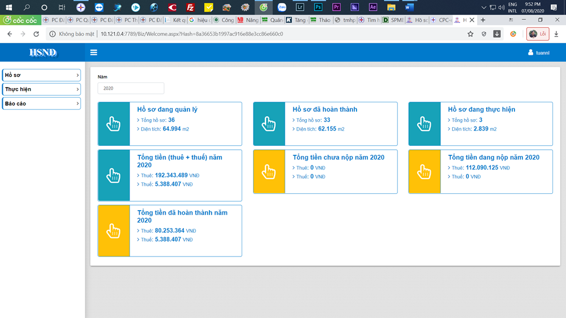Viewport: 566px width, 318px height.
Task: Switch to the SPMB browser tab
Action: (x=393, y=20)
